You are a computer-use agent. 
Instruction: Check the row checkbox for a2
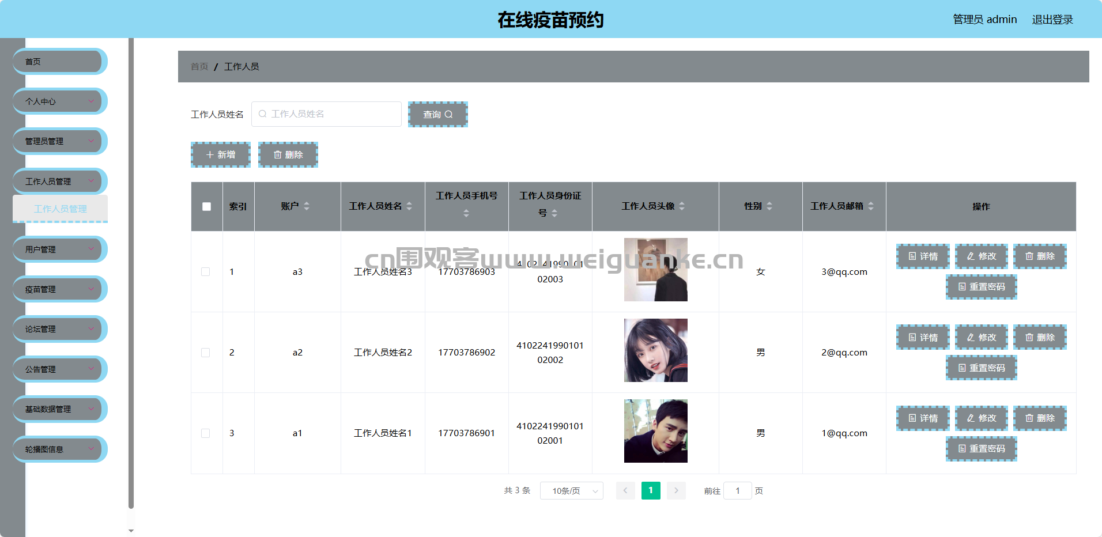coord(205,353)
